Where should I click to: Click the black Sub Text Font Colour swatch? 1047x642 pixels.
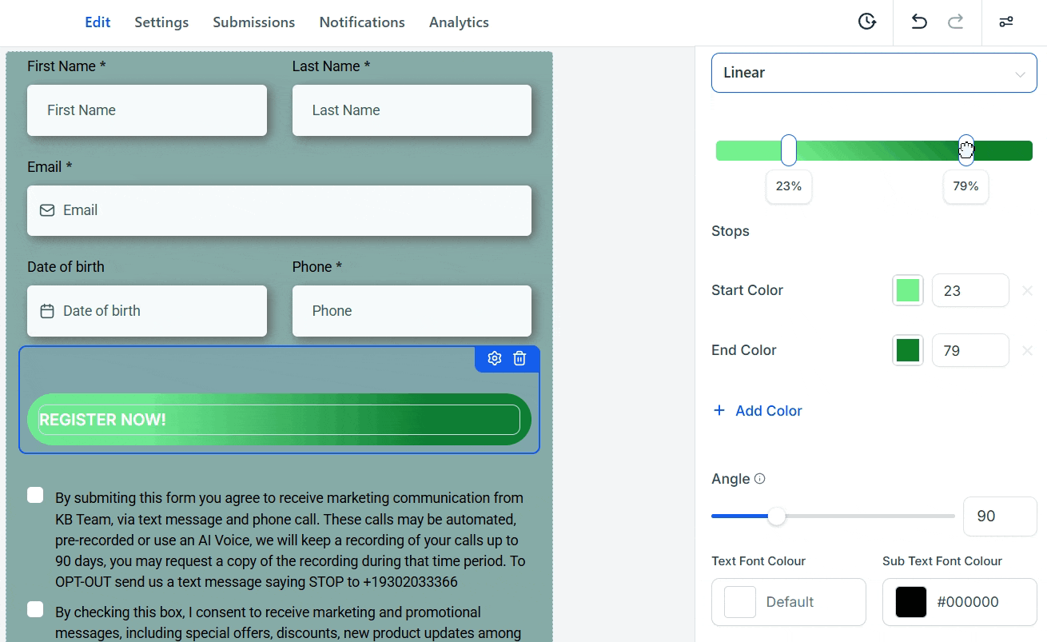click(911, 602)
